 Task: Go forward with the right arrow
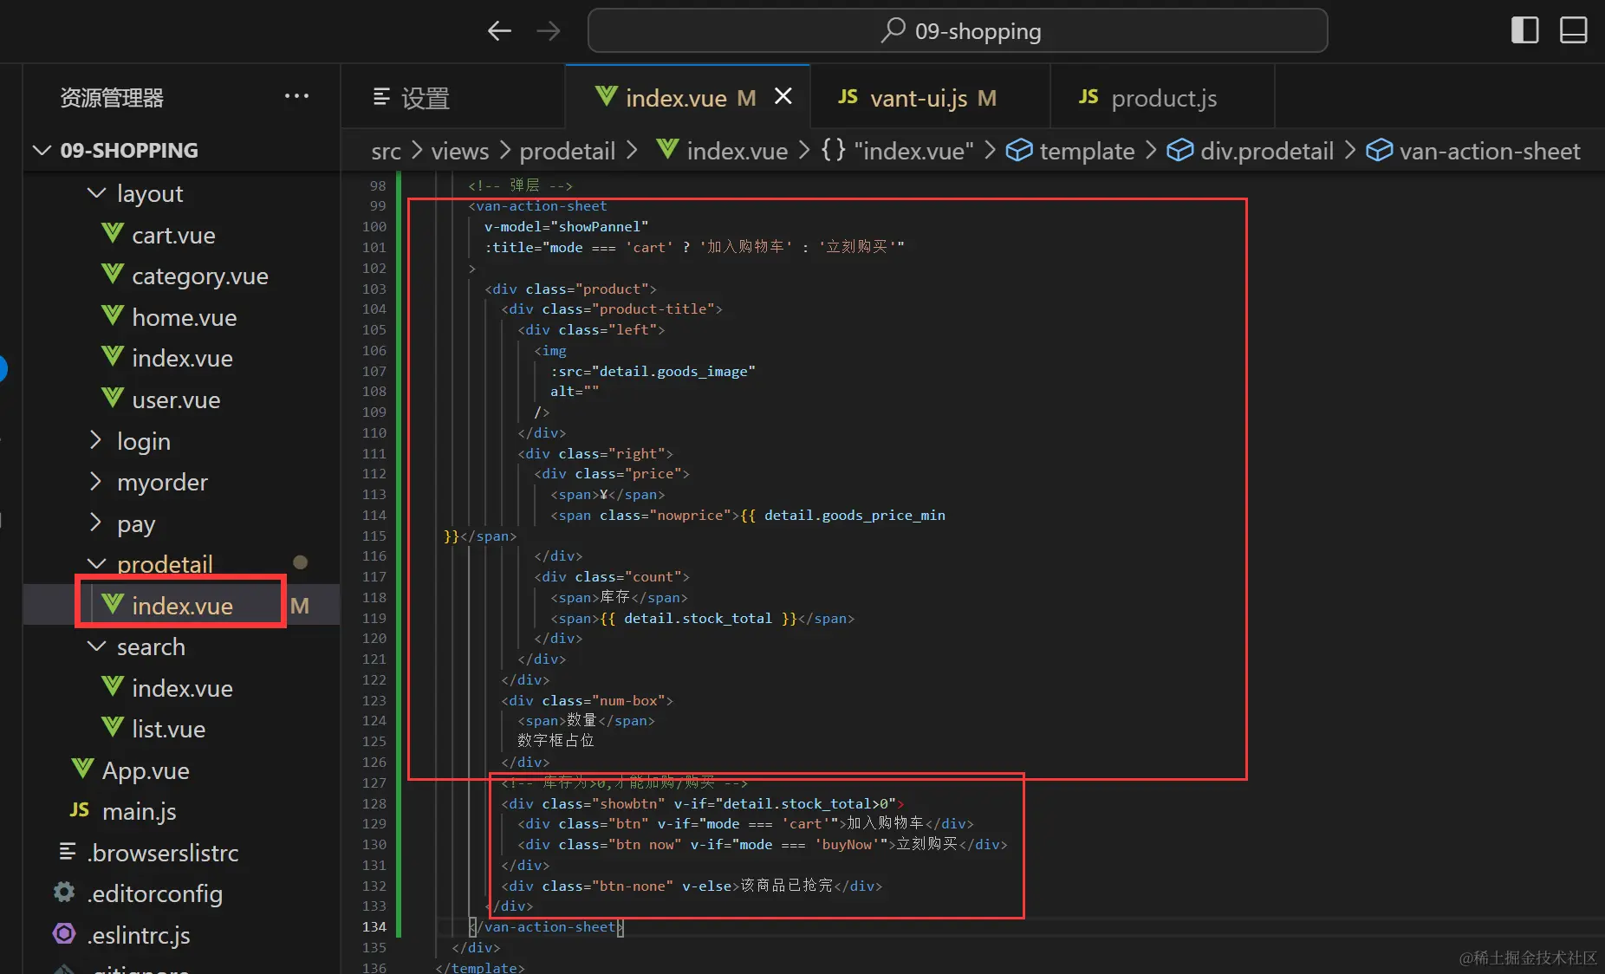548,31
